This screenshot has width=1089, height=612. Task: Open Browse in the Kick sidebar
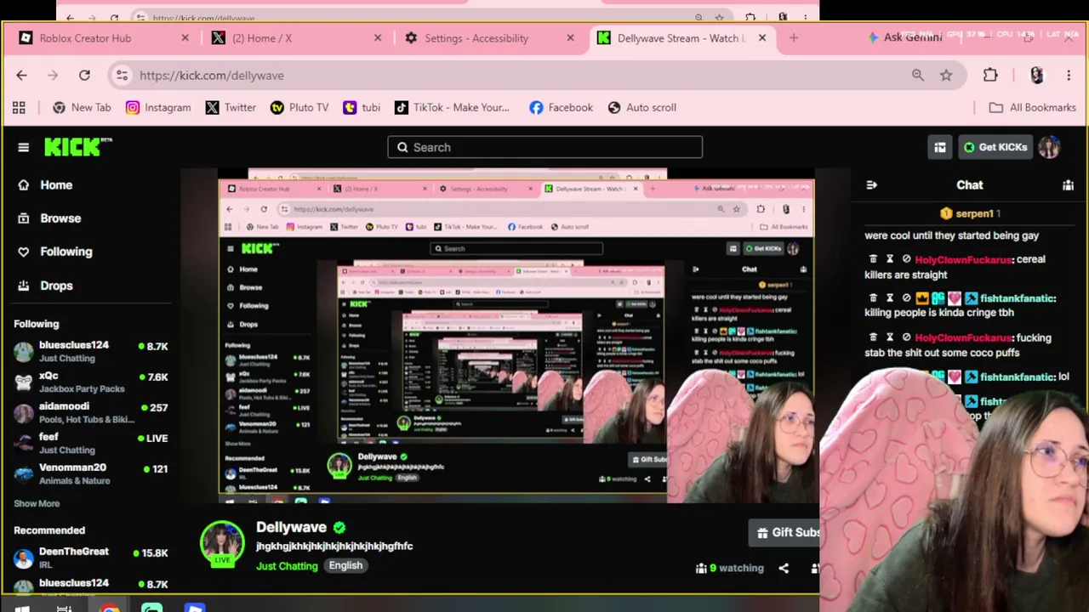(x=60, y=218)
